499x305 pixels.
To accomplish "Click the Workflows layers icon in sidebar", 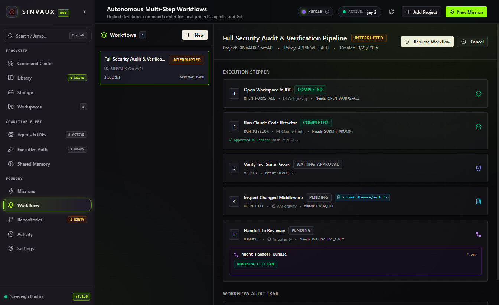I will pos(11,205).
